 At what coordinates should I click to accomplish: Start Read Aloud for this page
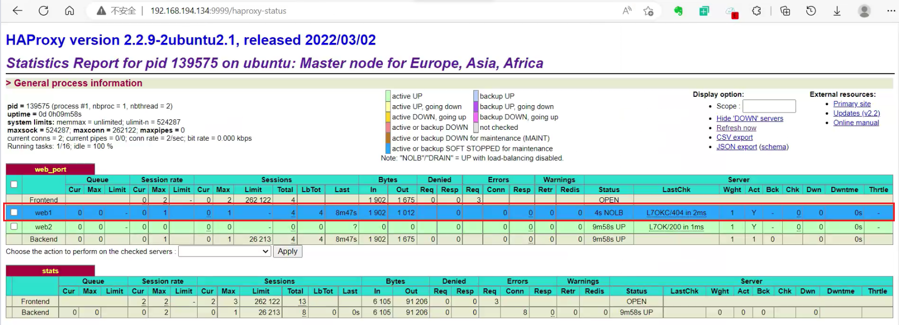(x=627, y=10)
